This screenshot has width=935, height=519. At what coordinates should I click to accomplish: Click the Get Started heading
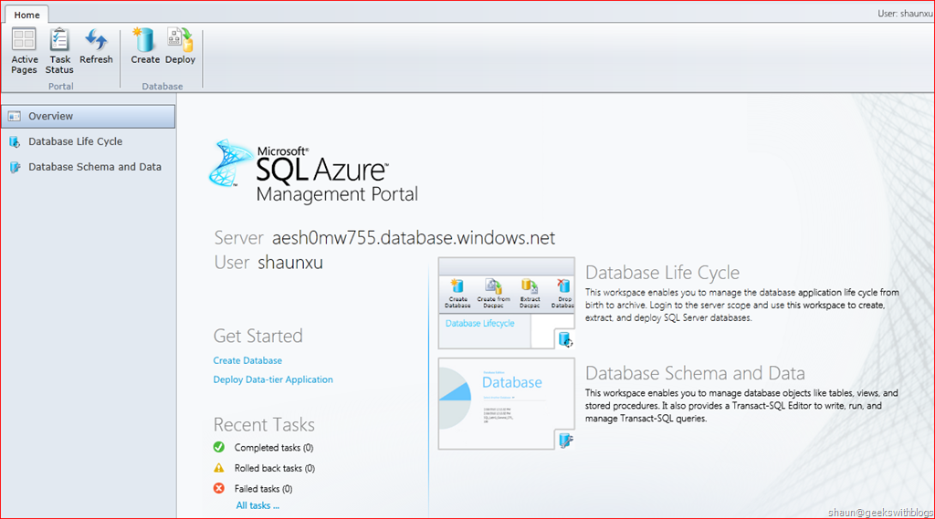(x=257, y=336)
